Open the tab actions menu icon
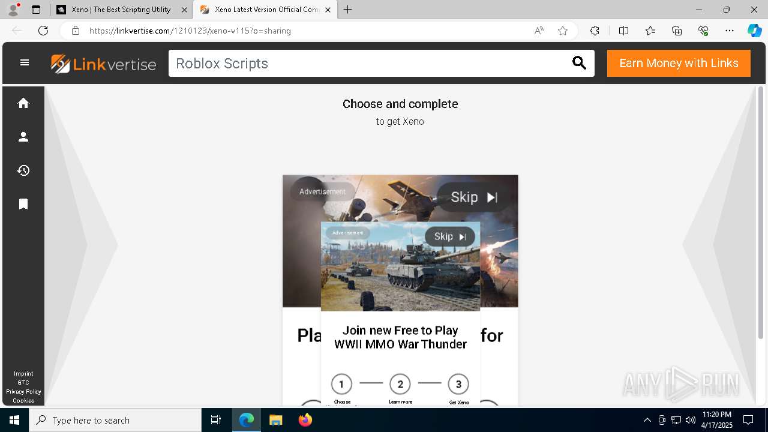This screenshot has width=768, height=432. tap(36, 10)
